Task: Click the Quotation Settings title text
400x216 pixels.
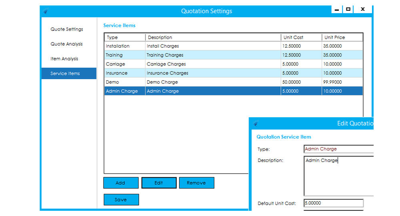Action: (207, 11)
